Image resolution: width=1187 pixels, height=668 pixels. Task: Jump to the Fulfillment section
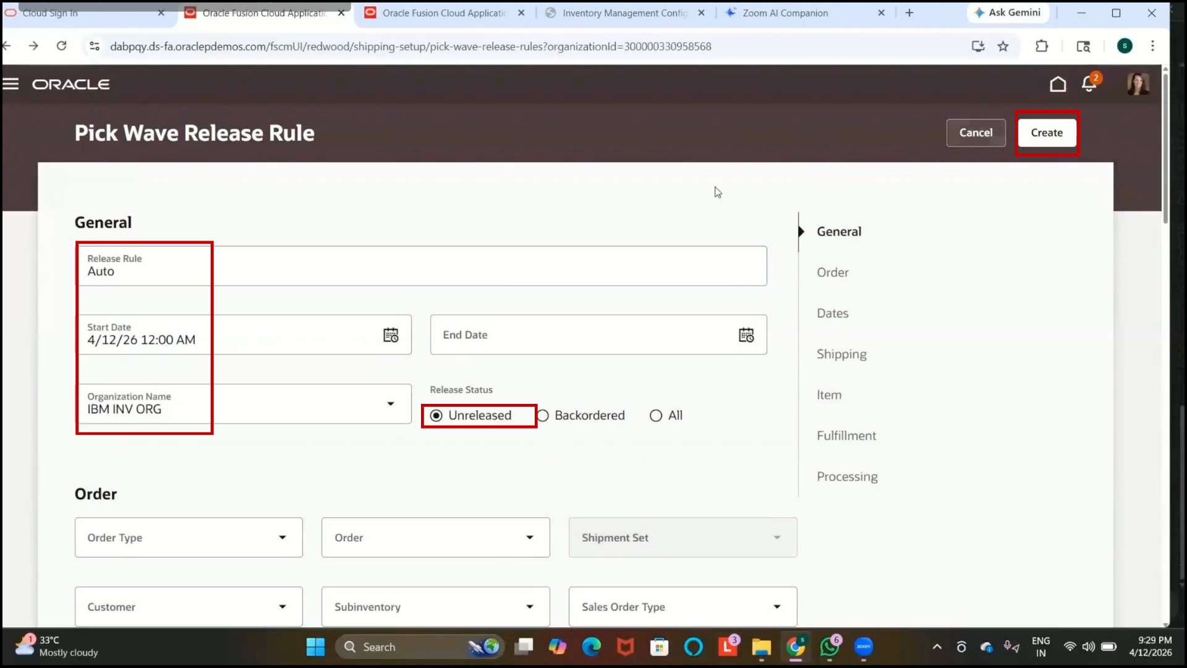(846, 435)
